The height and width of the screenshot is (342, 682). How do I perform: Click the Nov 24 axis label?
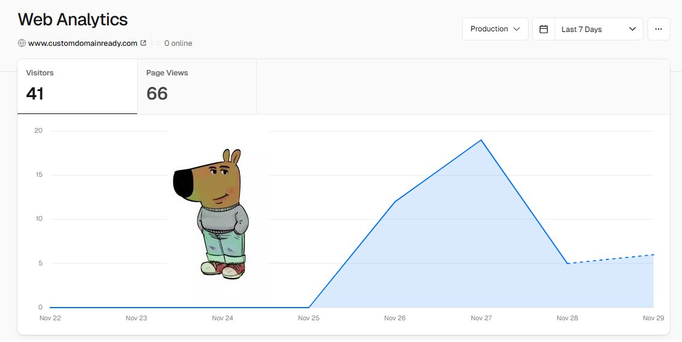pos(222,318)
